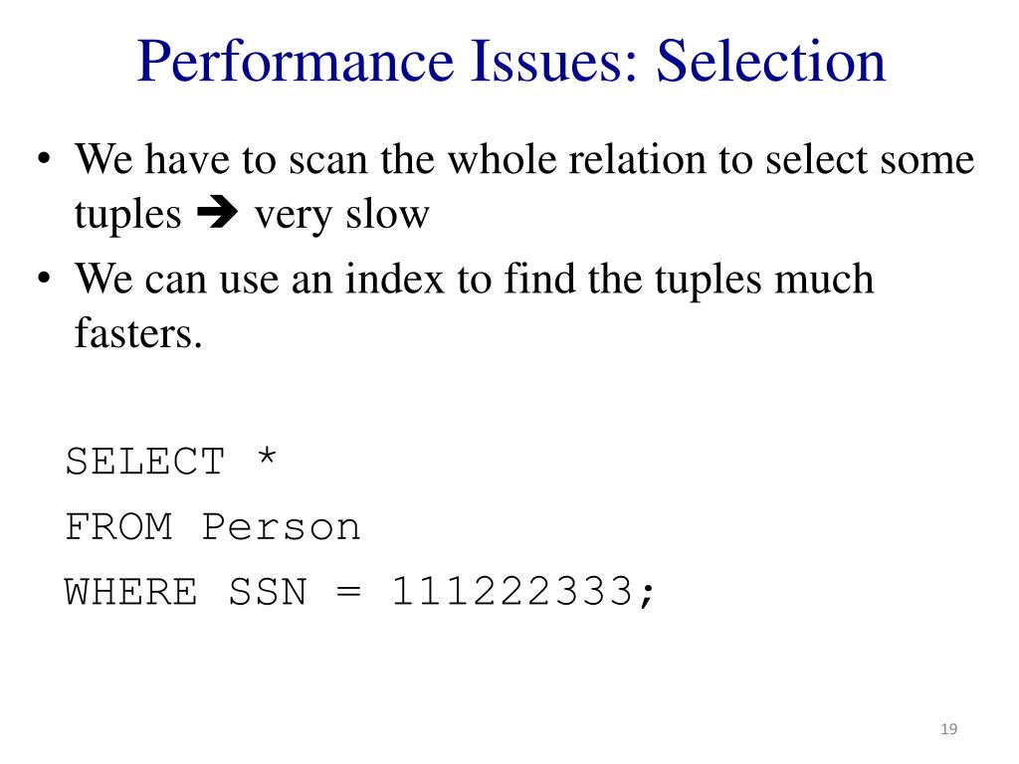
Task: Click the value 111222333 in the query
Action: [x=512, y=592]
